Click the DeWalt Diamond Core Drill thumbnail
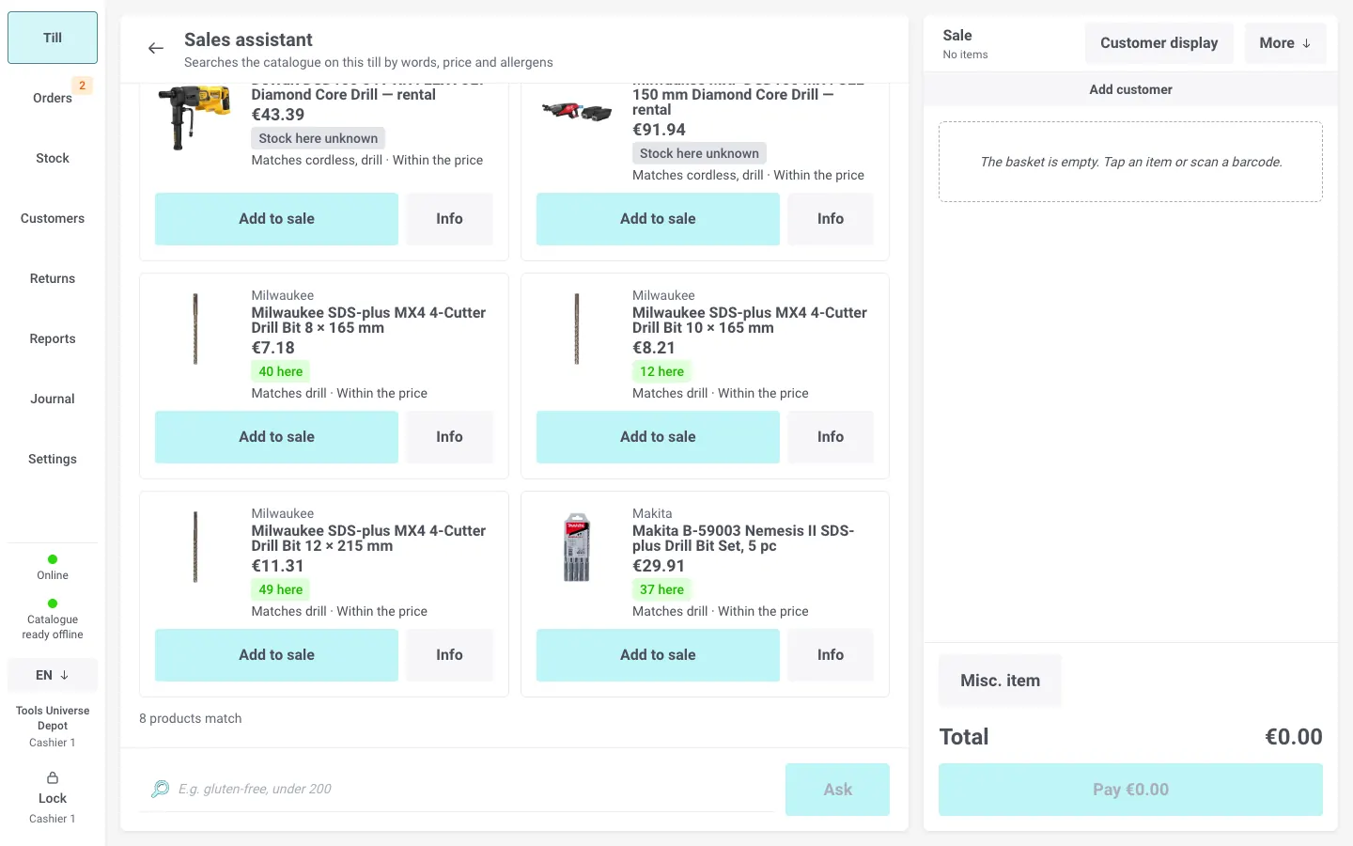The width and height of the screenshot is (1353, 846). (194, 117)
